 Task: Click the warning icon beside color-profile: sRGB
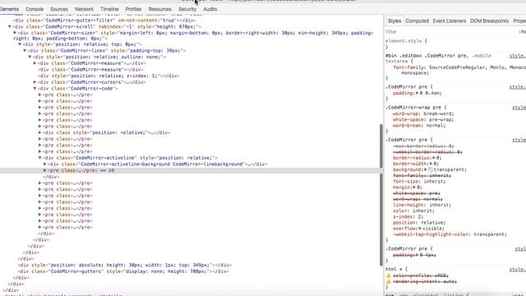click(x=389, y=275)
